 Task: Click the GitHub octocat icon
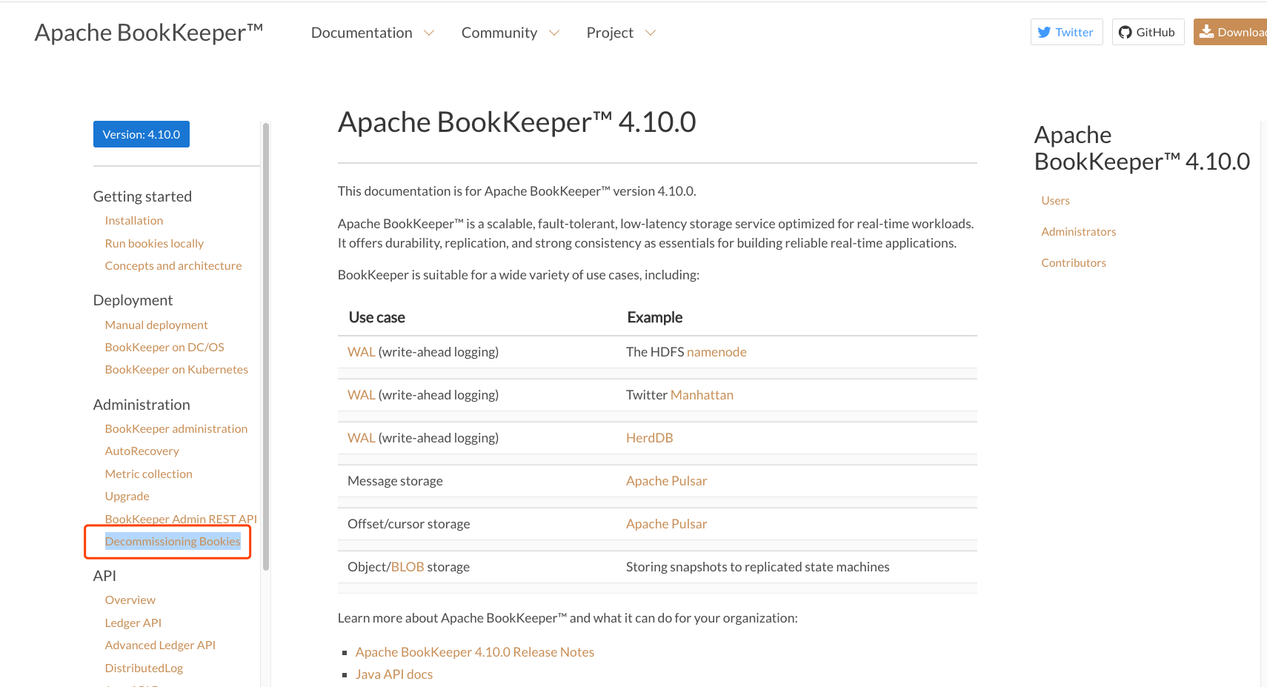coord(1125,32)
